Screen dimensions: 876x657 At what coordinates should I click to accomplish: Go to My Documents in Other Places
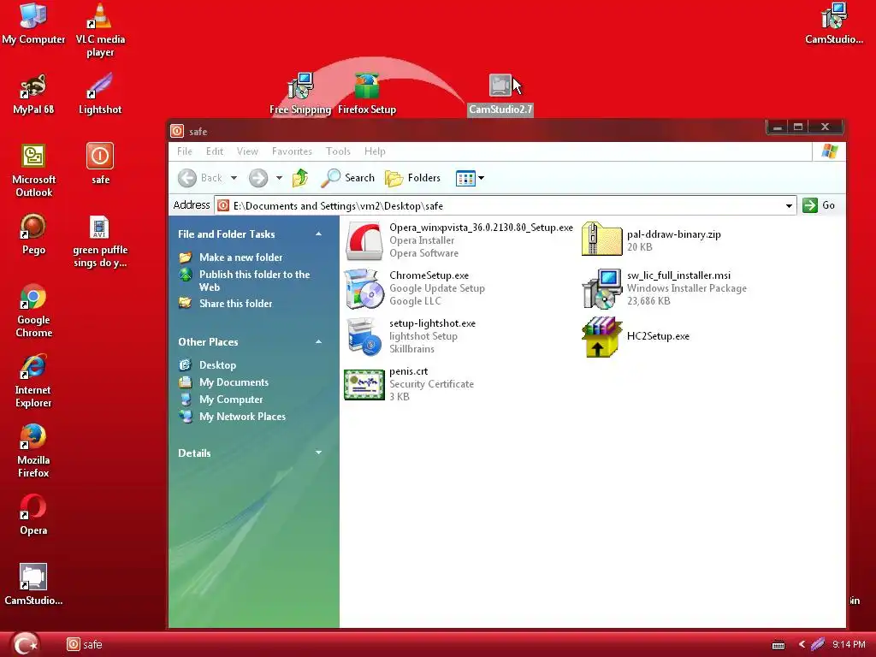point(234,382)
